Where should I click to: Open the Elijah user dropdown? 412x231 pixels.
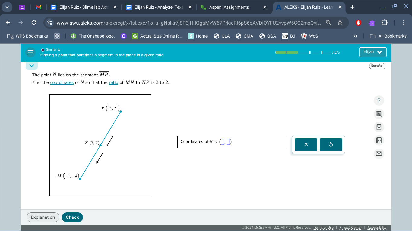373,52
